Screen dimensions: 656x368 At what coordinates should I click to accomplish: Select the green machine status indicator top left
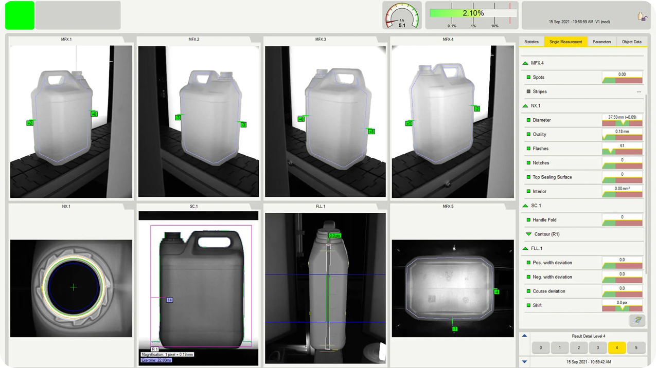20,15
